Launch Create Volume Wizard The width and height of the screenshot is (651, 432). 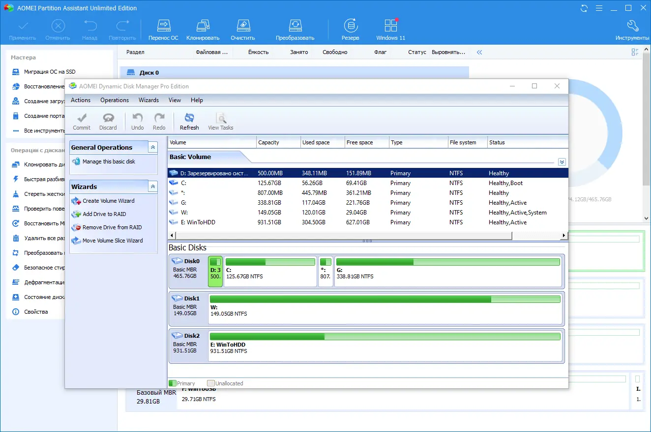pos(108,201)
